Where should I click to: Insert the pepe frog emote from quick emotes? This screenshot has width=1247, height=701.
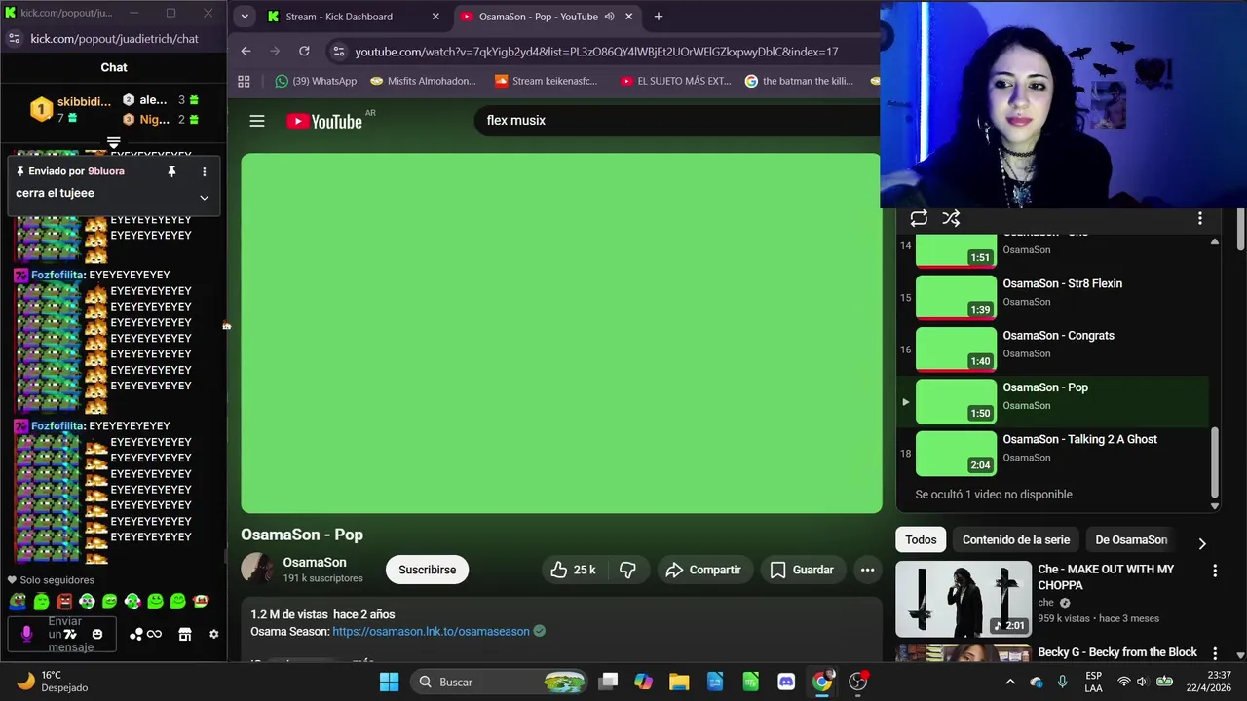[18, 602]
